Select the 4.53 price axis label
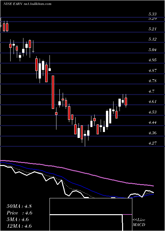The height and width of the screenshot is (231, 165). tap(152, 112)
